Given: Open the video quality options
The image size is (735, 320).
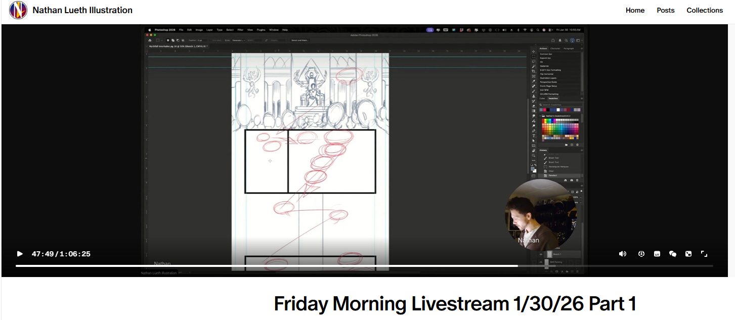Looking at the screenshot, I should coord(657,254).
